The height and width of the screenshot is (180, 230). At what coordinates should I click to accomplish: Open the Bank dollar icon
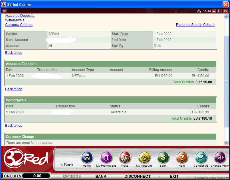tap(163, 157)
